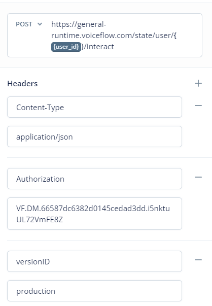Select the {user_id} variable tag

click(x=66, y=47)
